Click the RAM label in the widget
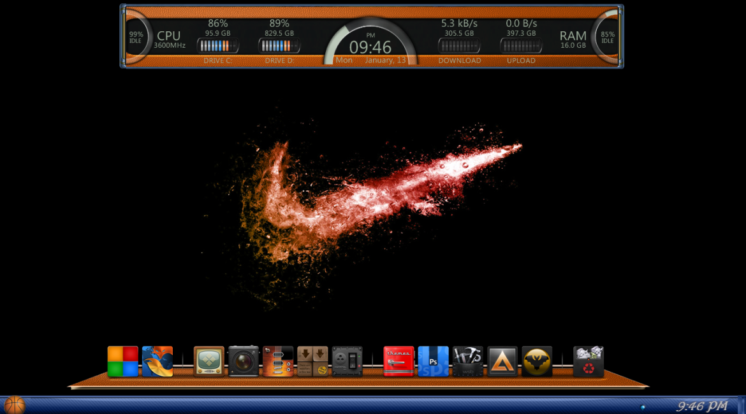Image resolution: width=746 pixels, height=414 pixels. [x=573, y=36]
